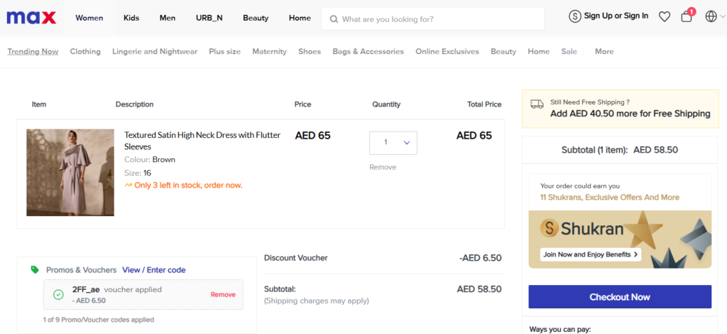
Task: Open the quantity dropdown
Action: tap(393, 143)
